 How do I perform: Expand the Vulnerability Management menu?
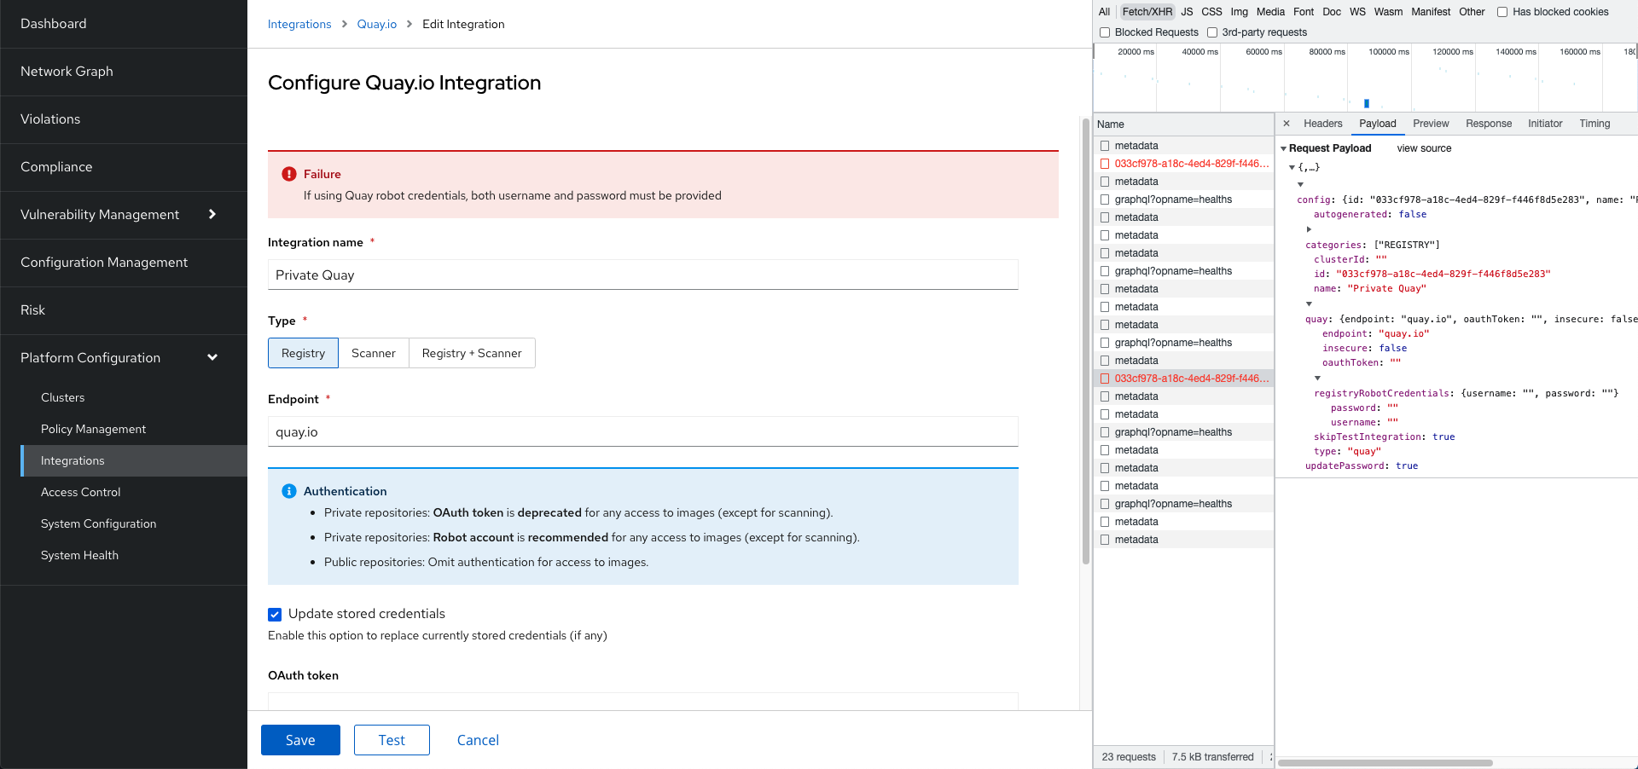coord(212,214)
